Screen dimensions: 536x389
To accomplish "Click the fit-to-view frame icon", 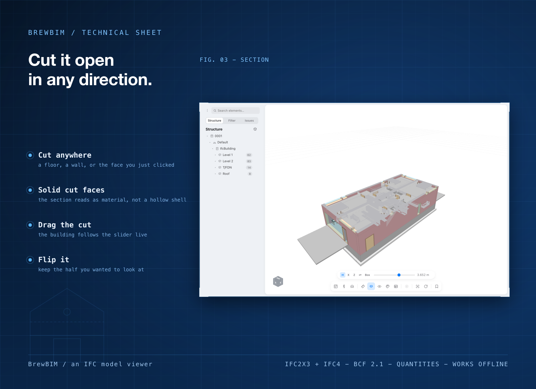I will (417, 286).
